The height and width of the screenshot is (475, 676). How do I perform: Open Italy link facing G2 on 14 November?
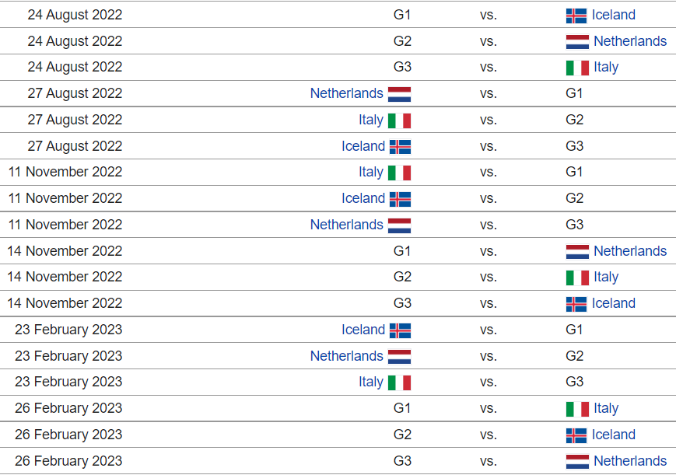coord(606,277)
